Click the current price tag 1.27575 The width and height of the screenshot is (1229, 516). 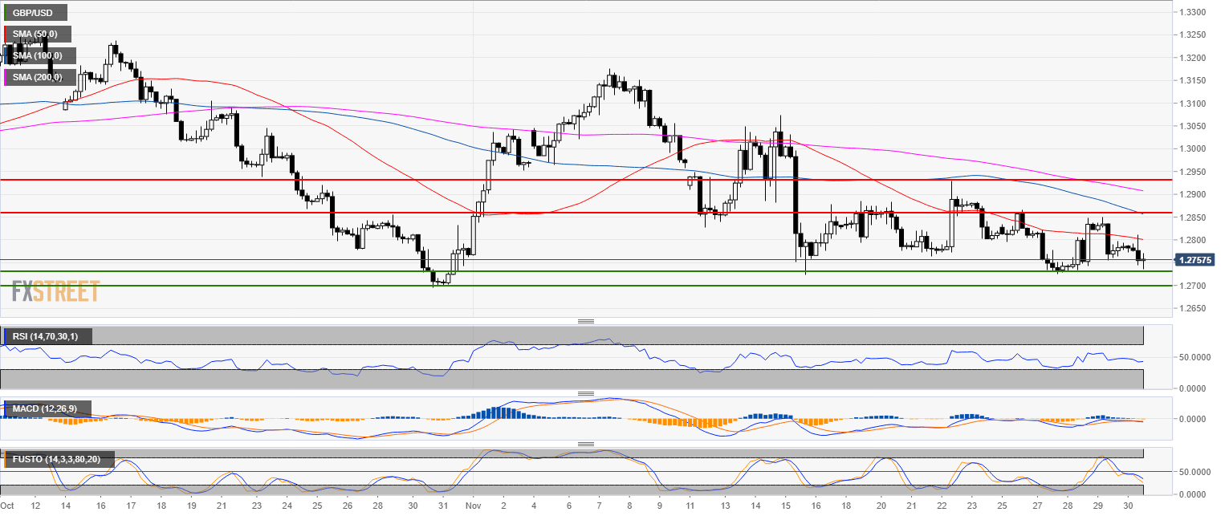point(1195,260)
